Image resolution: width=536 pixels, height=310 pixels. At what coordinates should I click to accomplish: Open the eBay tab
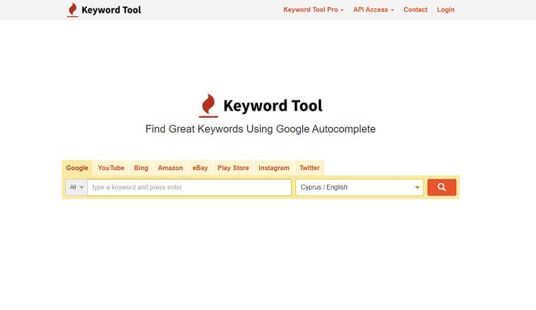pos(200,168)
